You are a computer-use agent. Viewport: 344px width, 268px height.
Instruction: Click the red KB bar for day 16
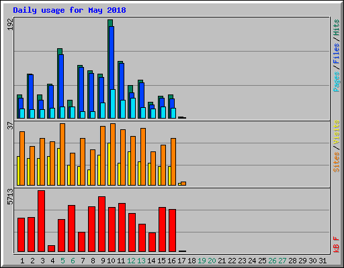click(172, 230)
